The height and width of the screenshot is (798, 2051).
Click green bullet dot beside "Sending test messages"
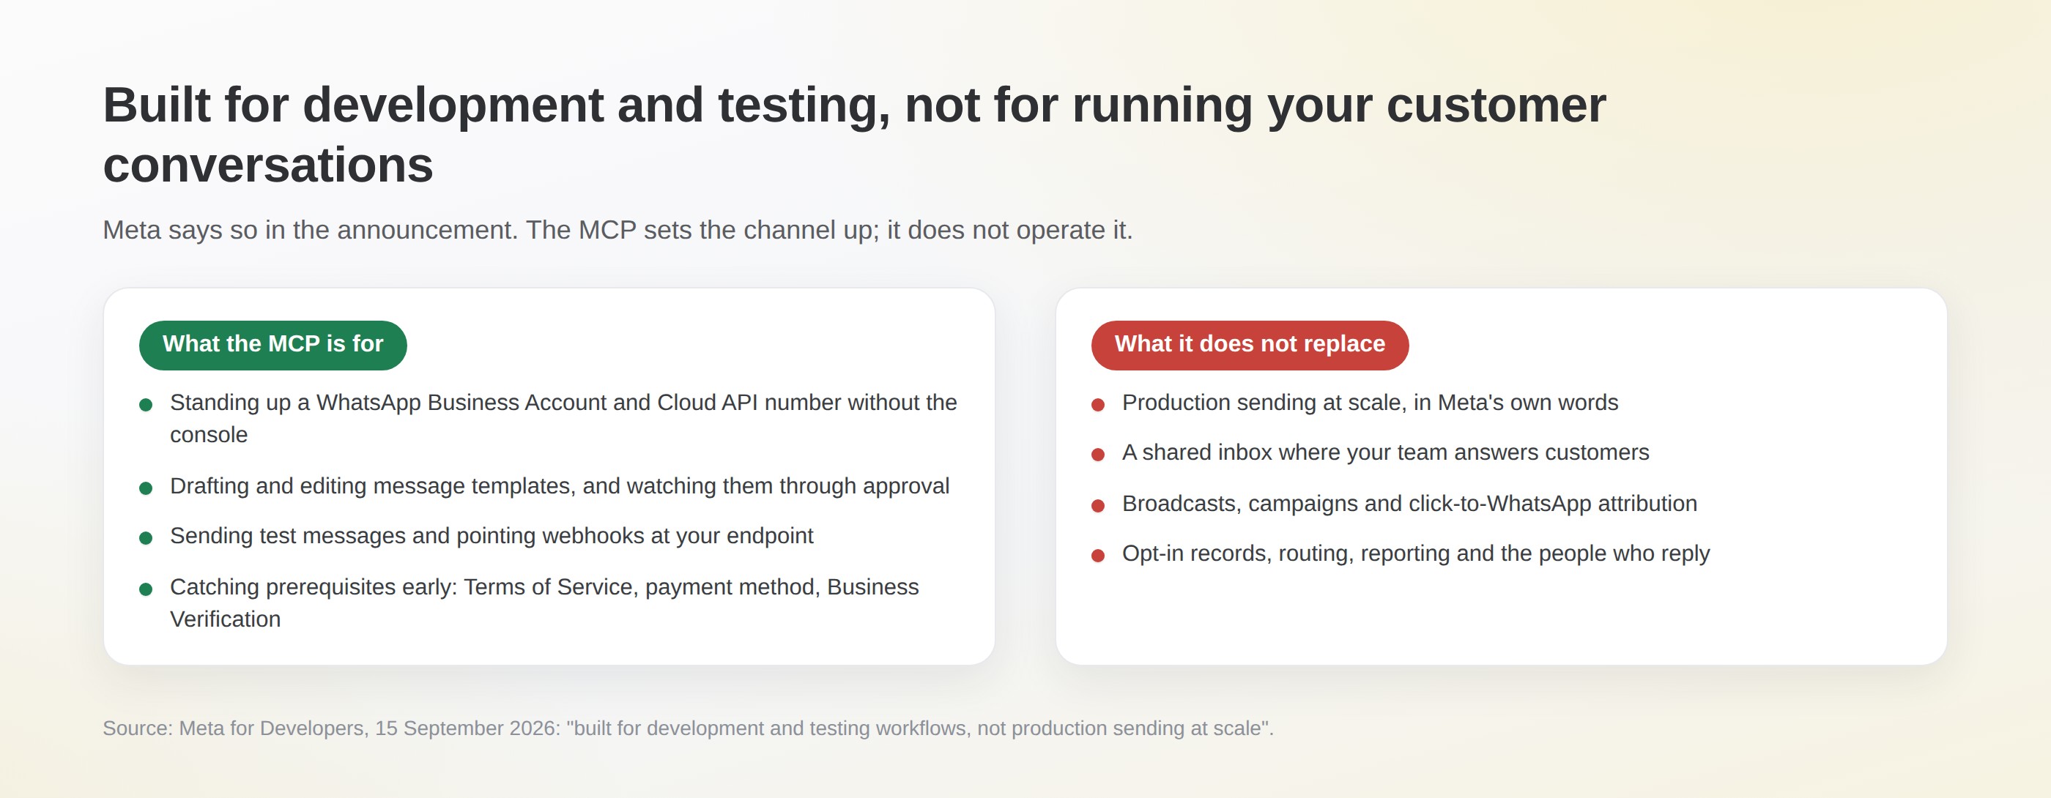coord(146,538)
